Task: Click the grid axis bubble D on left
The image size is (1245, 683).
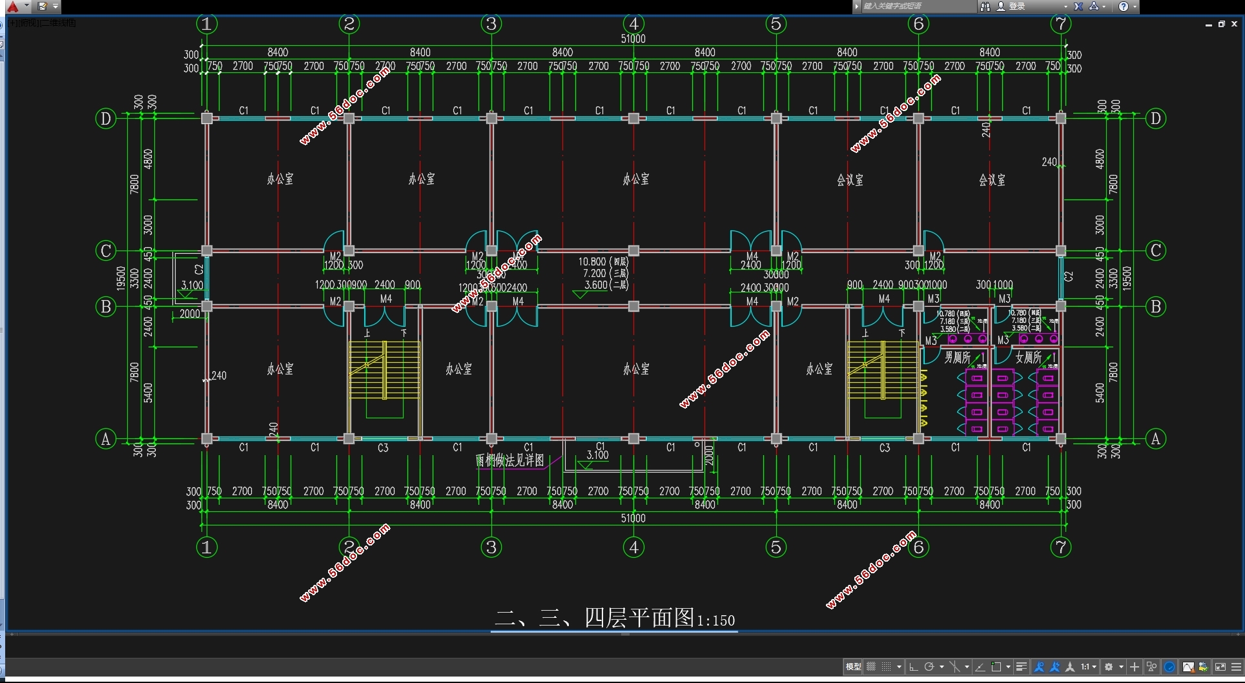Action: (x=106, y=119)
